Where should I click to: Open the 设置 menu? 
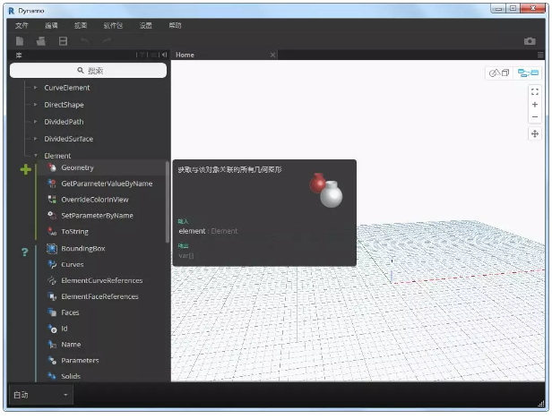[x=145, y=25]
